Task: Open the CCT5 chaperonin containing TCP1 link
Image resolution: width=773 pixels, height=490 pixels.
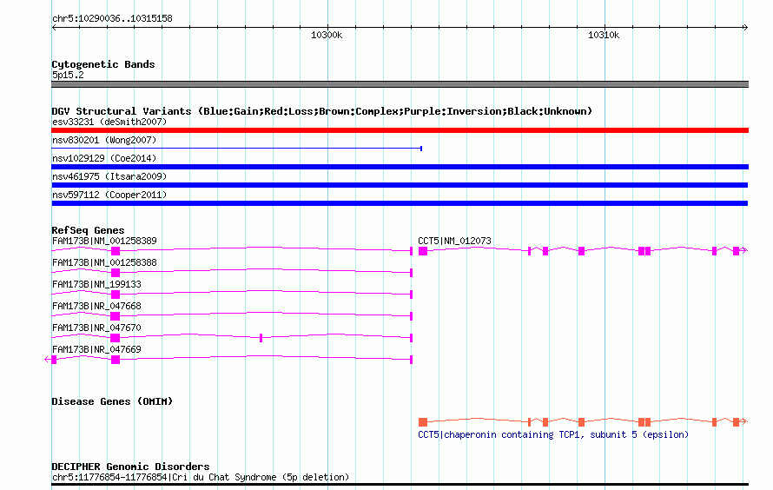Action: click(x=553, y=434)
